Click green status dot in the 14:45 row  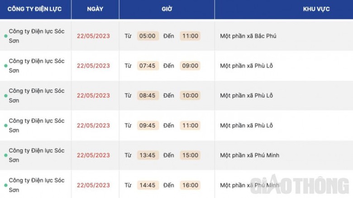click(6, 185)
